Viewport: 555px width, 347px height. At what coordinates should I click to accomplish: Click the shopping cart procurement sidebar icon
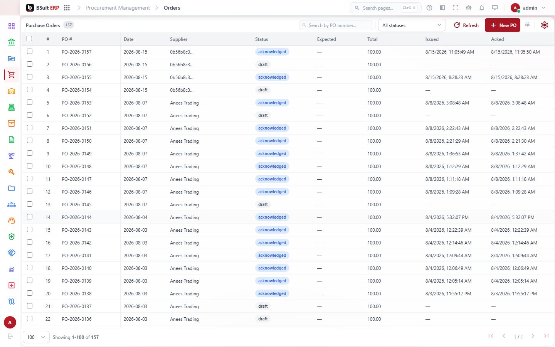point(12,75)
